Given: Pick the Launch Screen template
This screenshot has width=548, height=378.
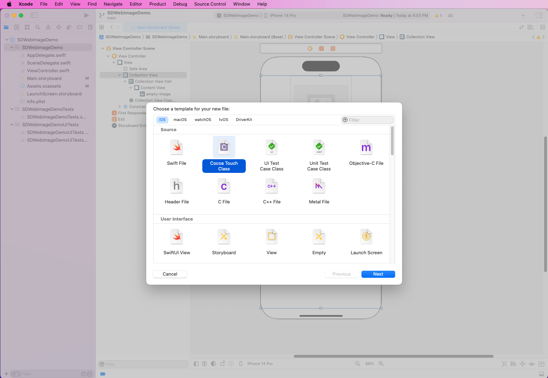Looking at the screenshot, I should tap(366, 242).
